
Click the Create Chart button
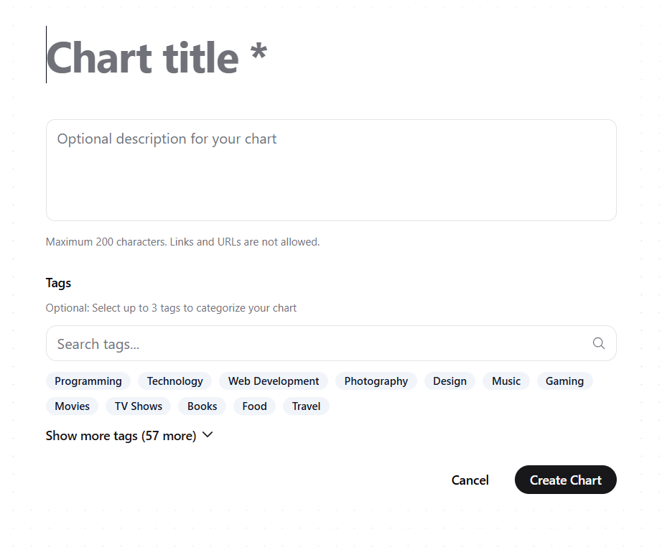565,480
